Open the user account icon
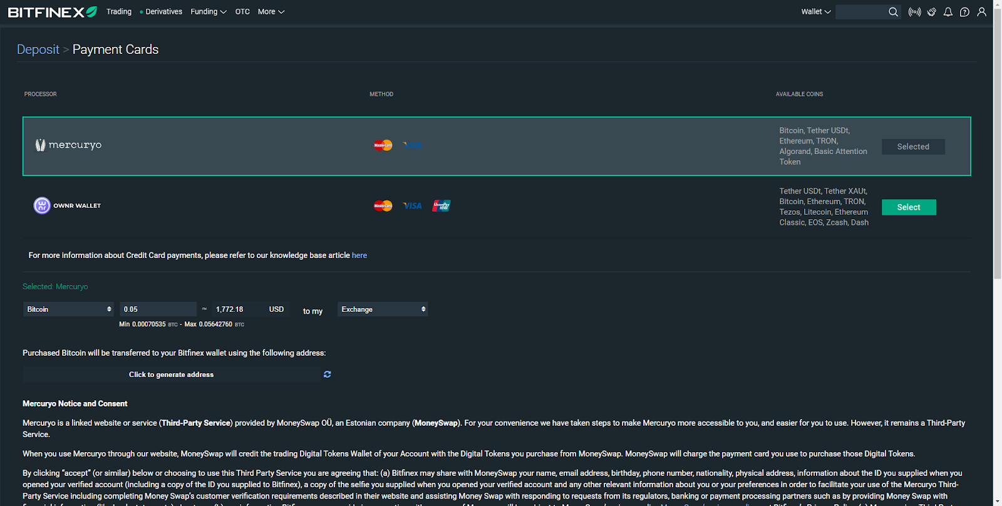The width and height of the screenshot is (1002, 506). point(982,12)
